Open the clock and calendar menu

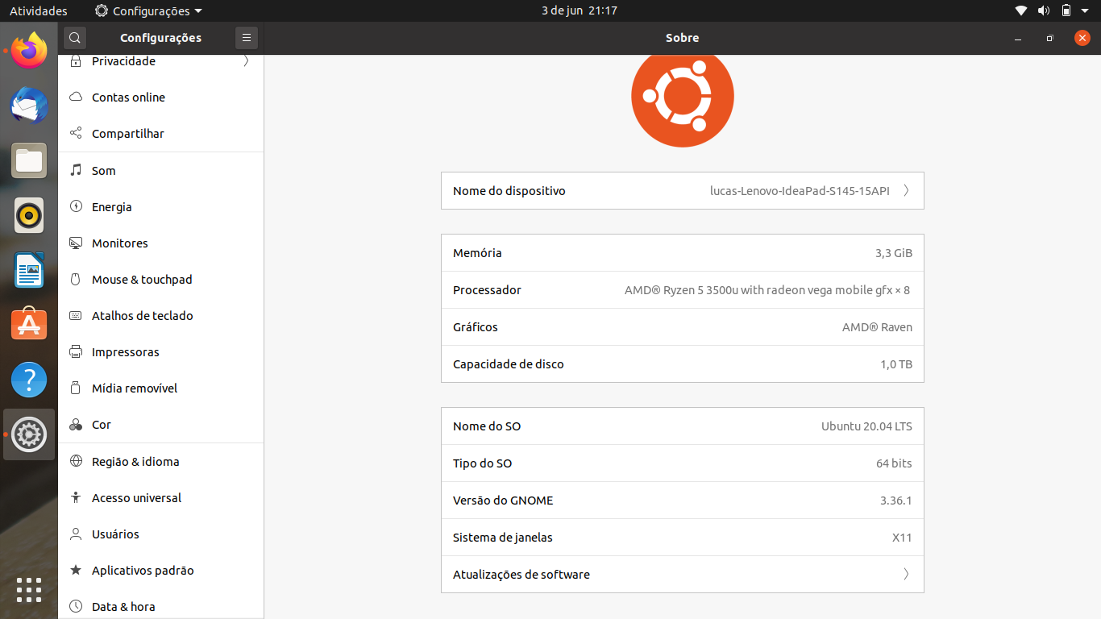click(580, 11)
